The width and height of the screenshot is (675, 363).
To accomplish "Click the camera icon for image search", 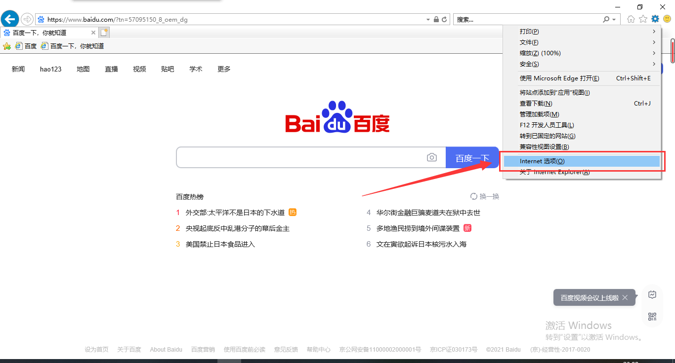I will [432, 157].
